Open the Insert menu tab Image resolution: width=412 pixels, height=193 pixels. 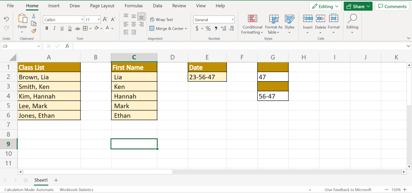tap(54, 6)
